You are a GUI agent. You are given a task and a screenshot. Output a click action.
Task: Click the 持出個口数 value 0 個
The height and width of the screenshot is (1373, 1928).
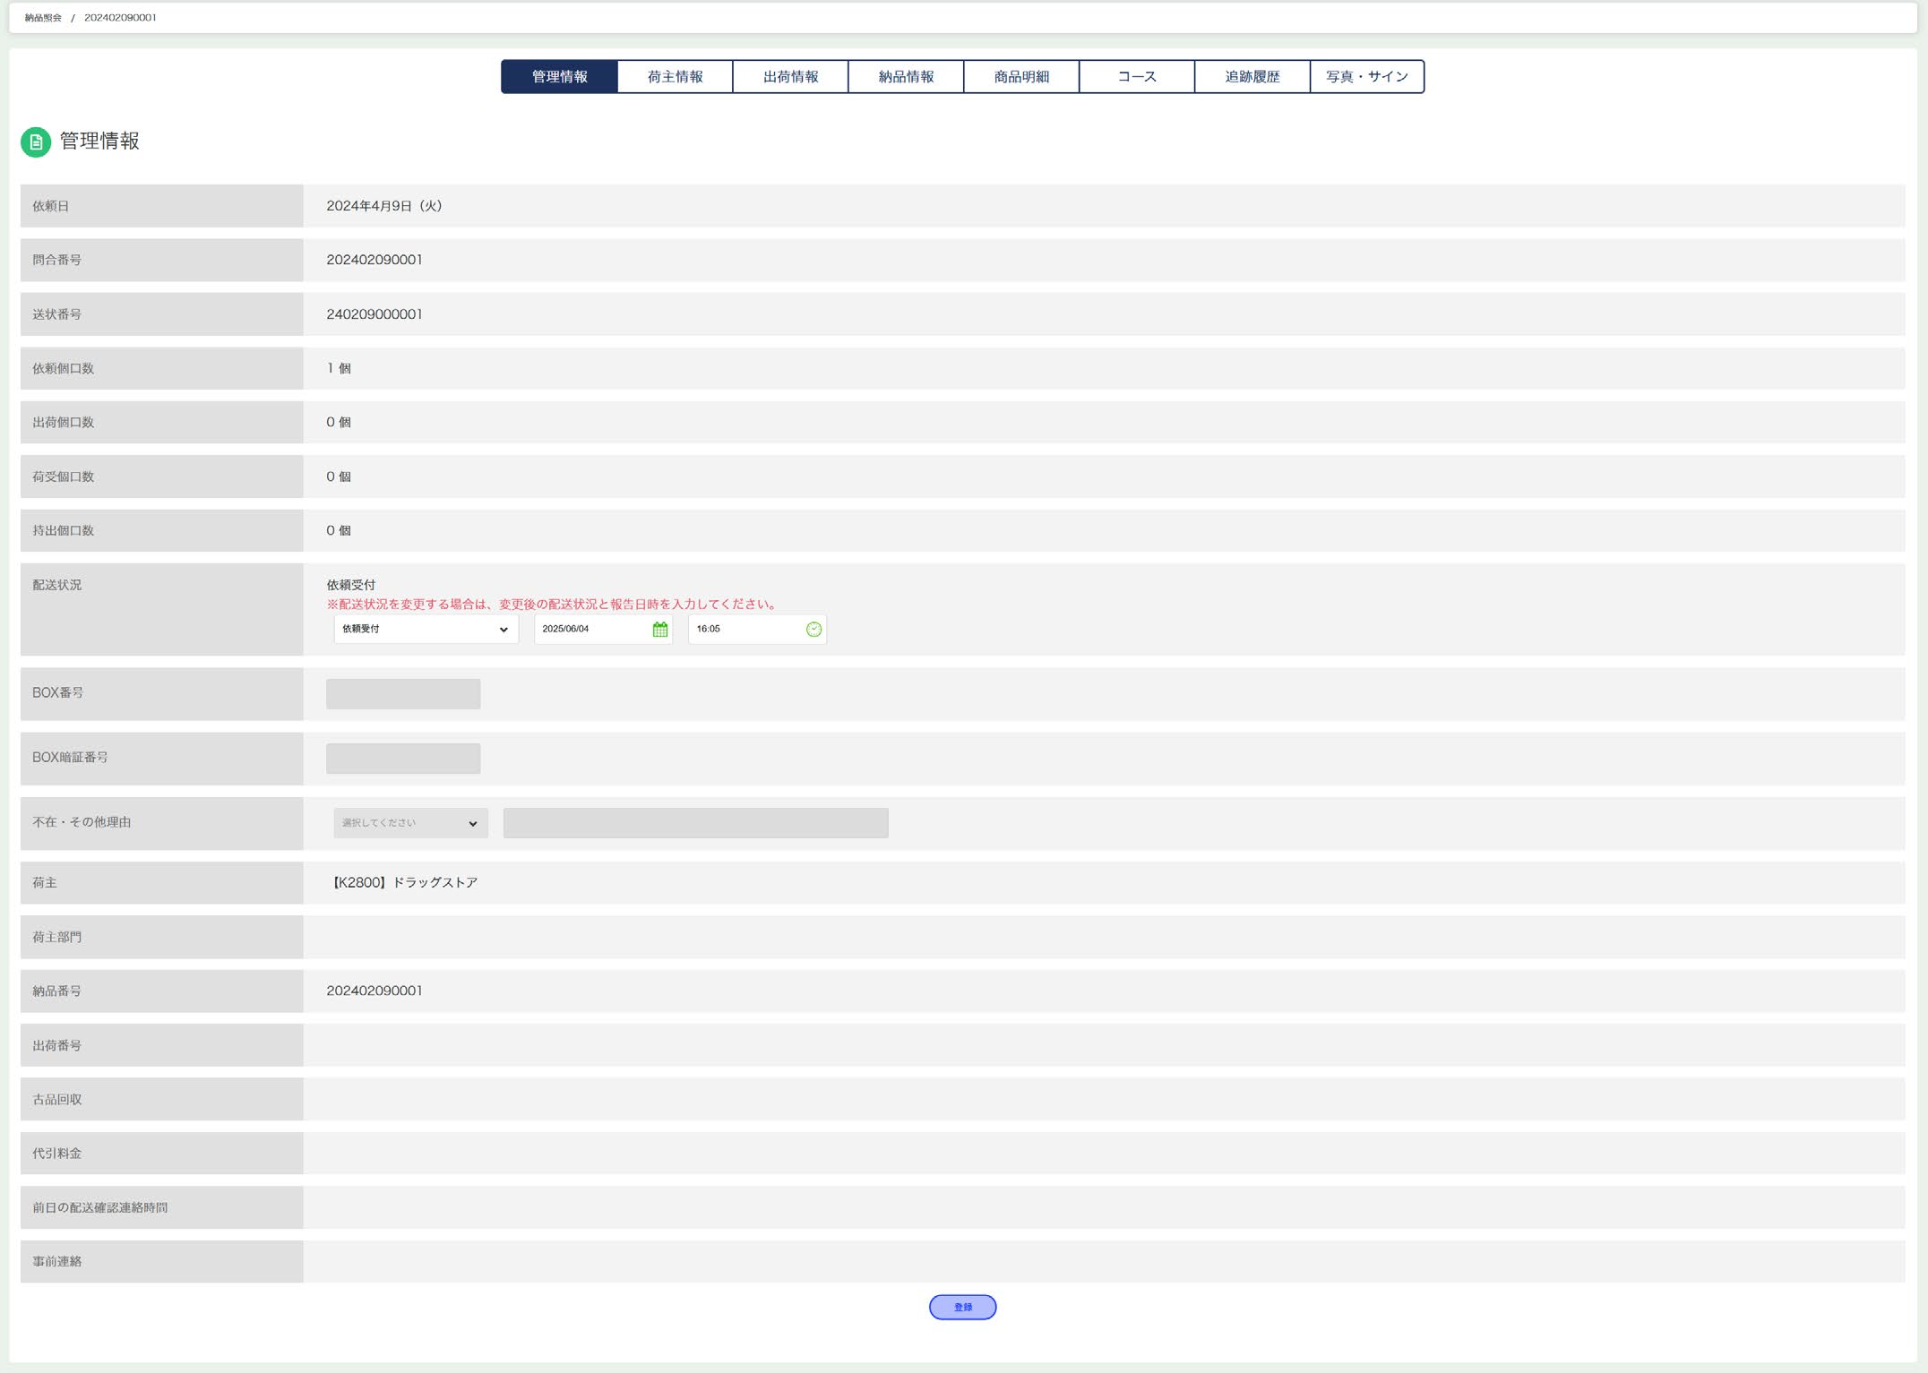coord(339,530)
